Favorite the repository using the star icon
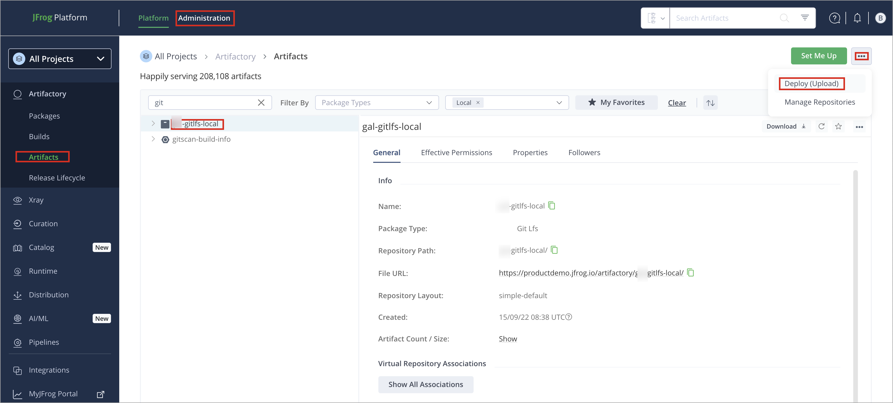The image size is (893, 403). (839, 126)
